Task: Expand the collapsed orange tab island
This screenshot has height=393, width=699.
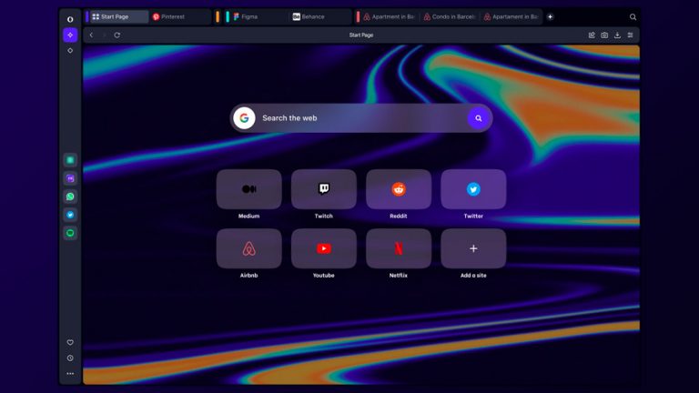Action: pyautogui.click(x=218, y=17)
